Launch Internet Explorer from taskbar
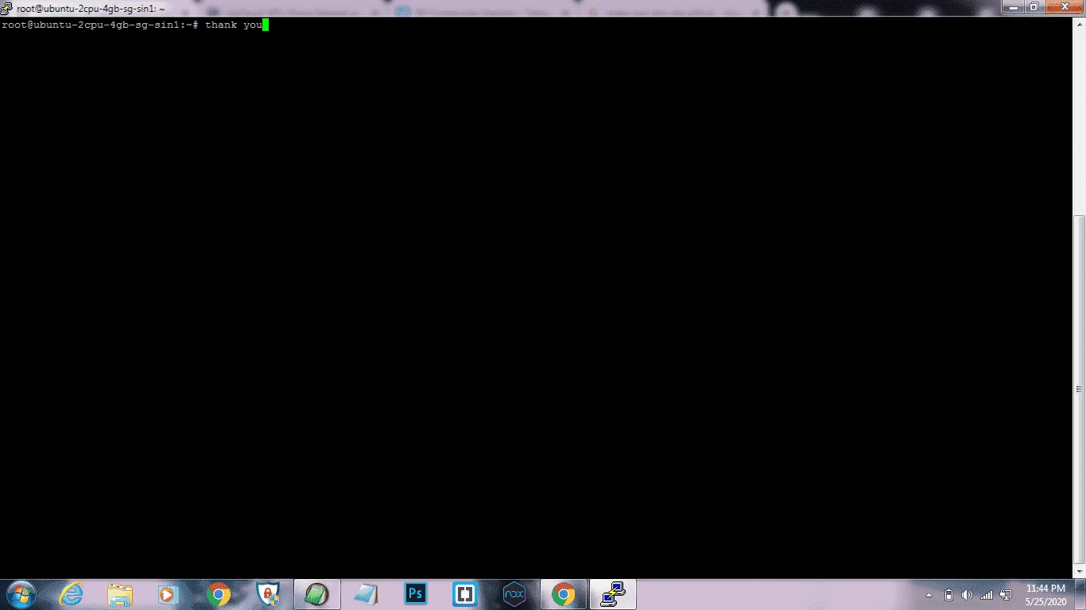The width and height of the screenshot is (1086, 610). (x=71, y=594)
